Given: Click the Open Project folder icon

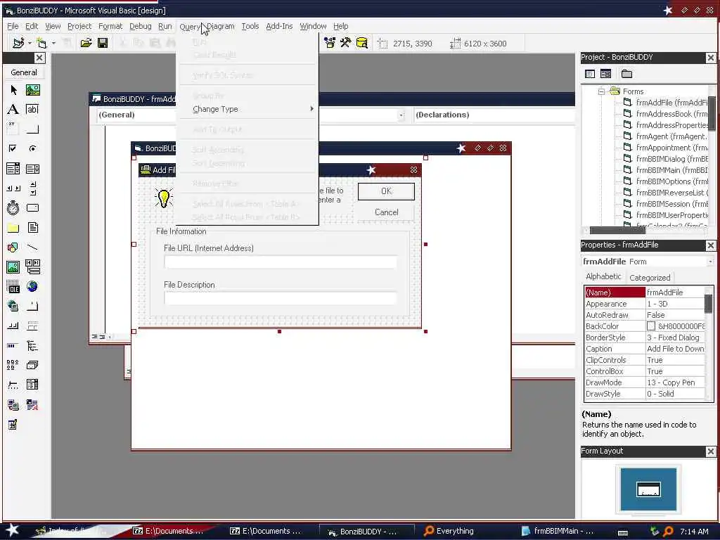Looking at the screenshot, I should click(x=86, y=43).
